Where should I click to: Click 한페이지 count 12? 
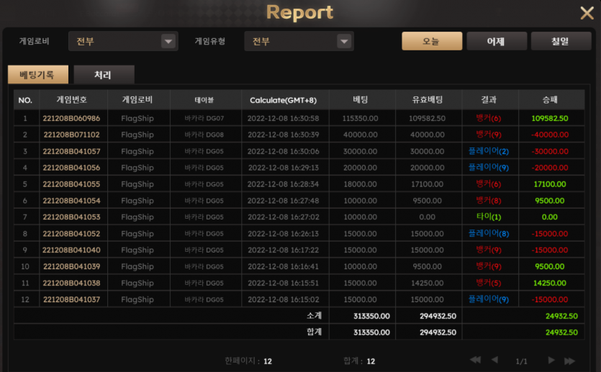click(268, 361)
